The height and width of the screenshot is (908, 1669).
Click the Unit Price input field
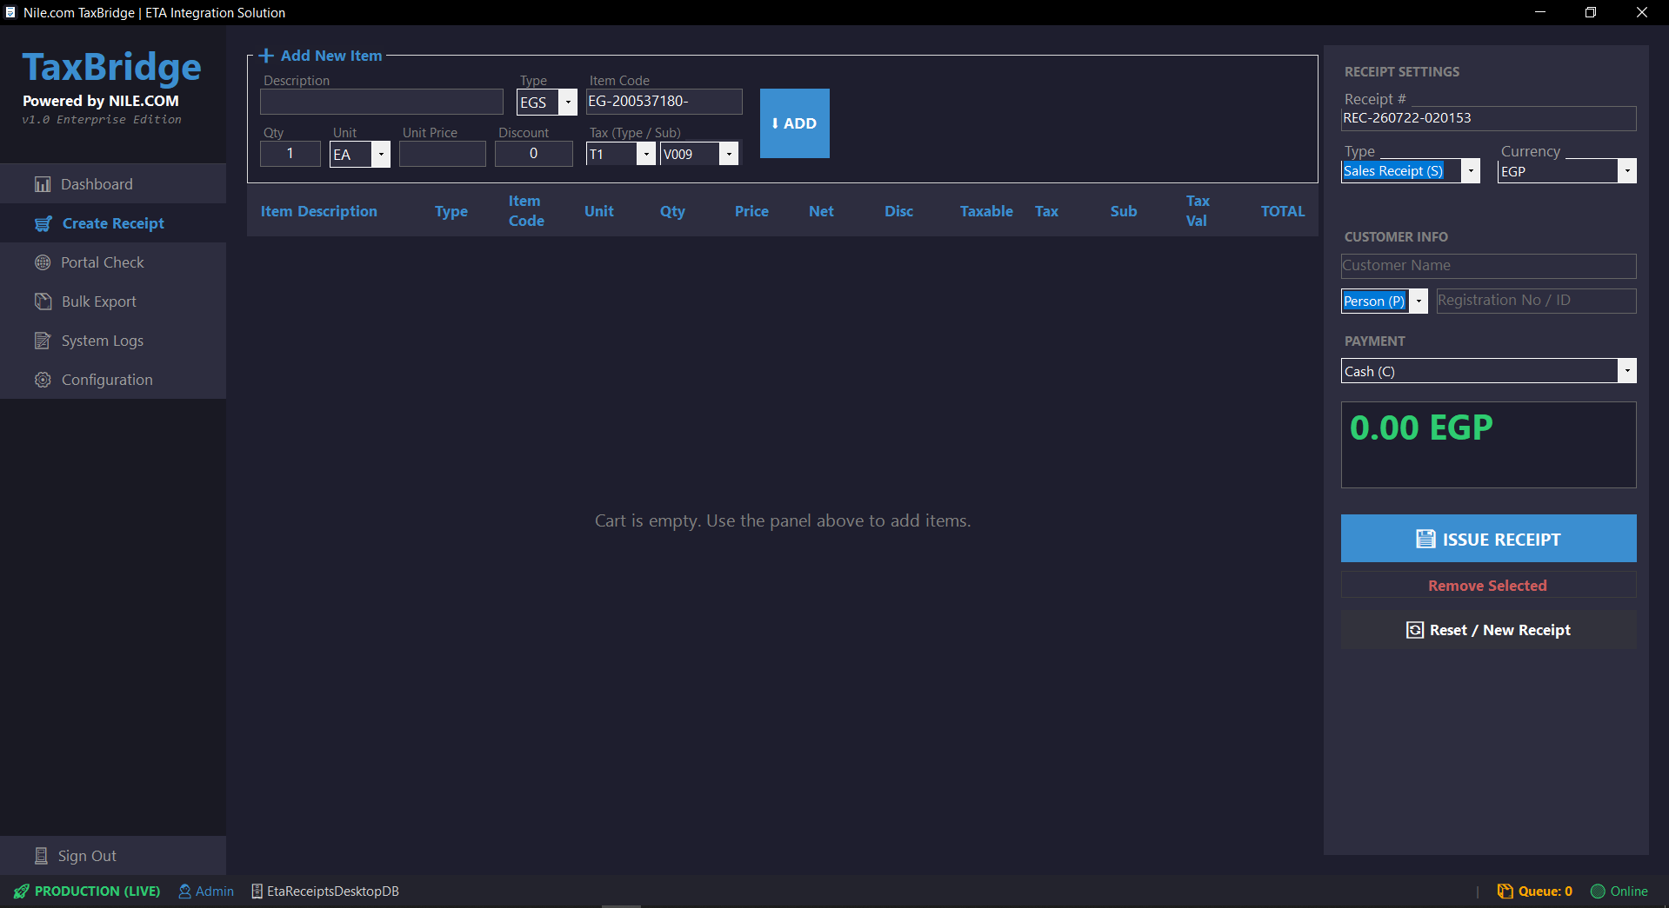tap(443, 154)
